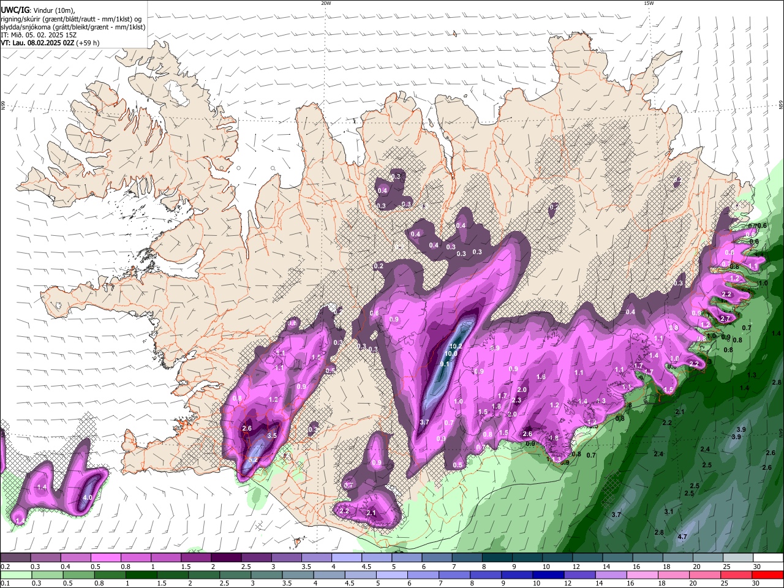The image size is (784, 588).
Task: Select the dark teal 8–9 snow scale swatch
Action: [497, 558]
